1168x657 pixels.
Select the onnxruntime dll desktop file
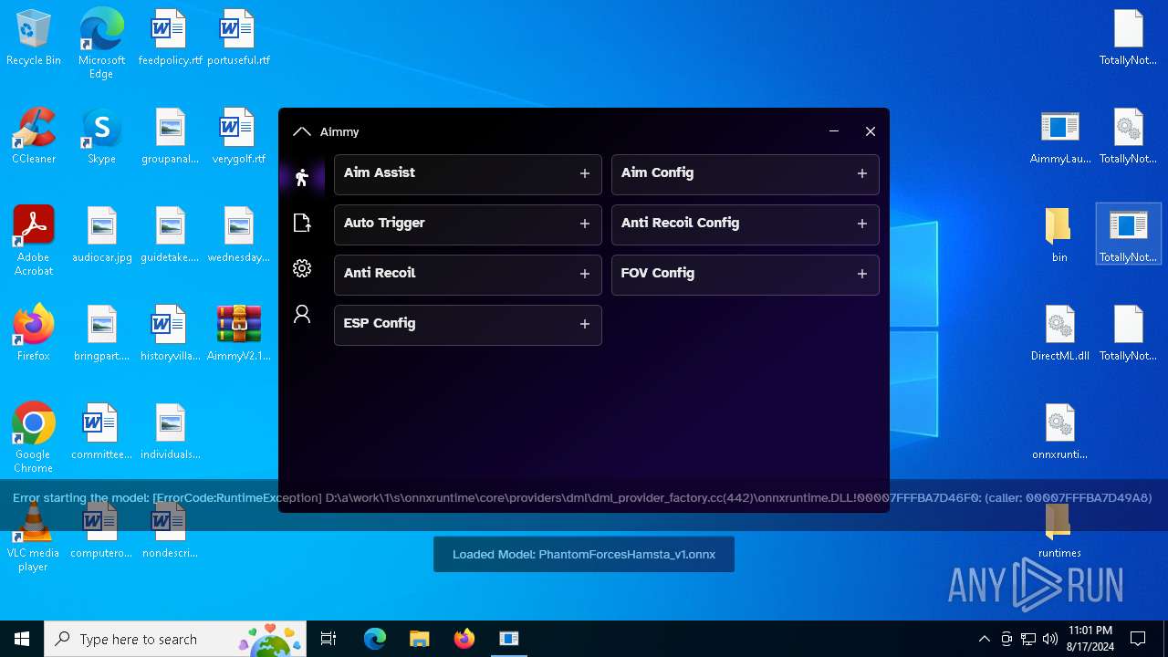[x=1059, y=433]
